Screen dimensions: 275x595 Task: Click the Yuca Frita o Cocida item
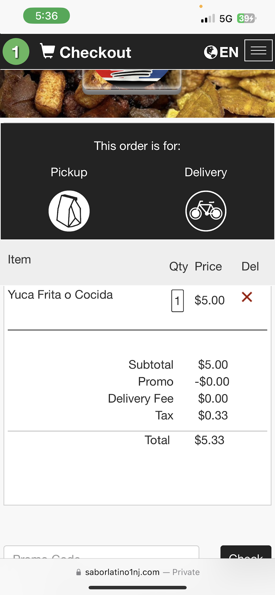(60, 295)
